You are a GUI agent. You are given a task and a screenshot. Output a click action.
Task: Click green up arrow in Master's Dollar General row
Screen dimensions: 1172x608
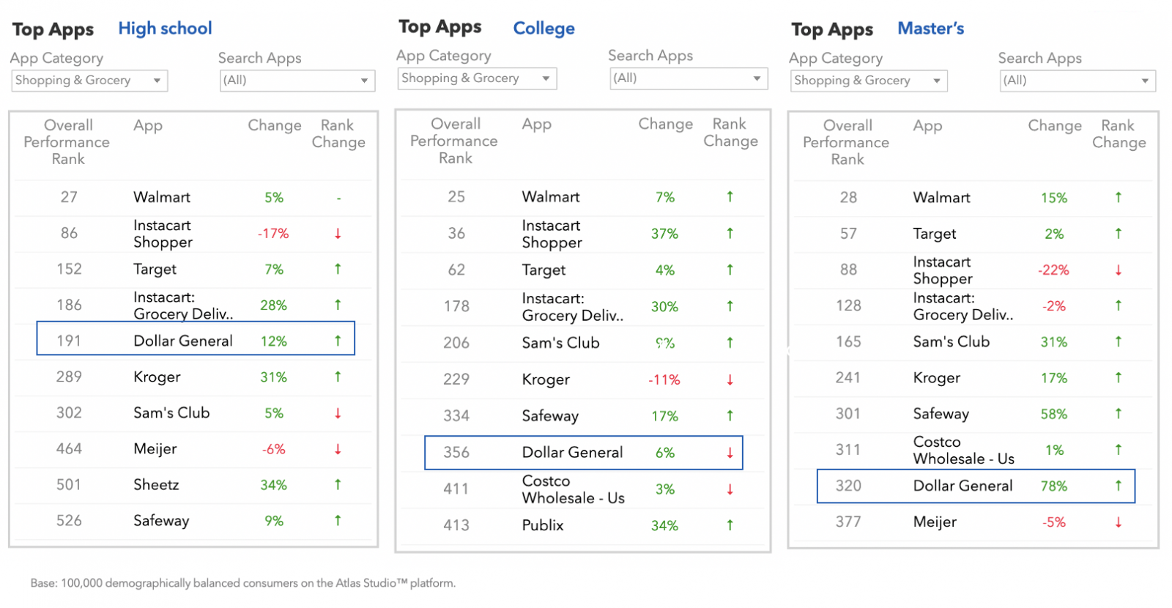tap(1119, 486)
